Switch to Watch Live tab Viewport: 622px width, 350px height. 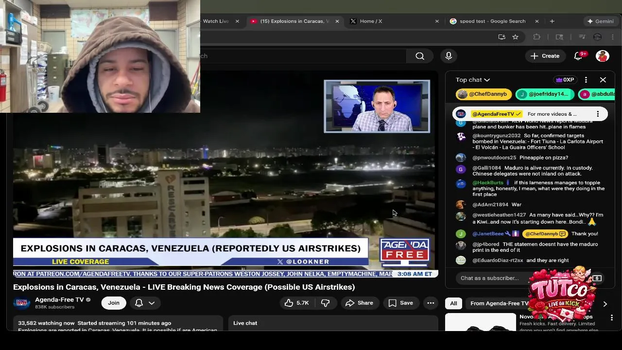pyautogui.click(x=216, y=21)
